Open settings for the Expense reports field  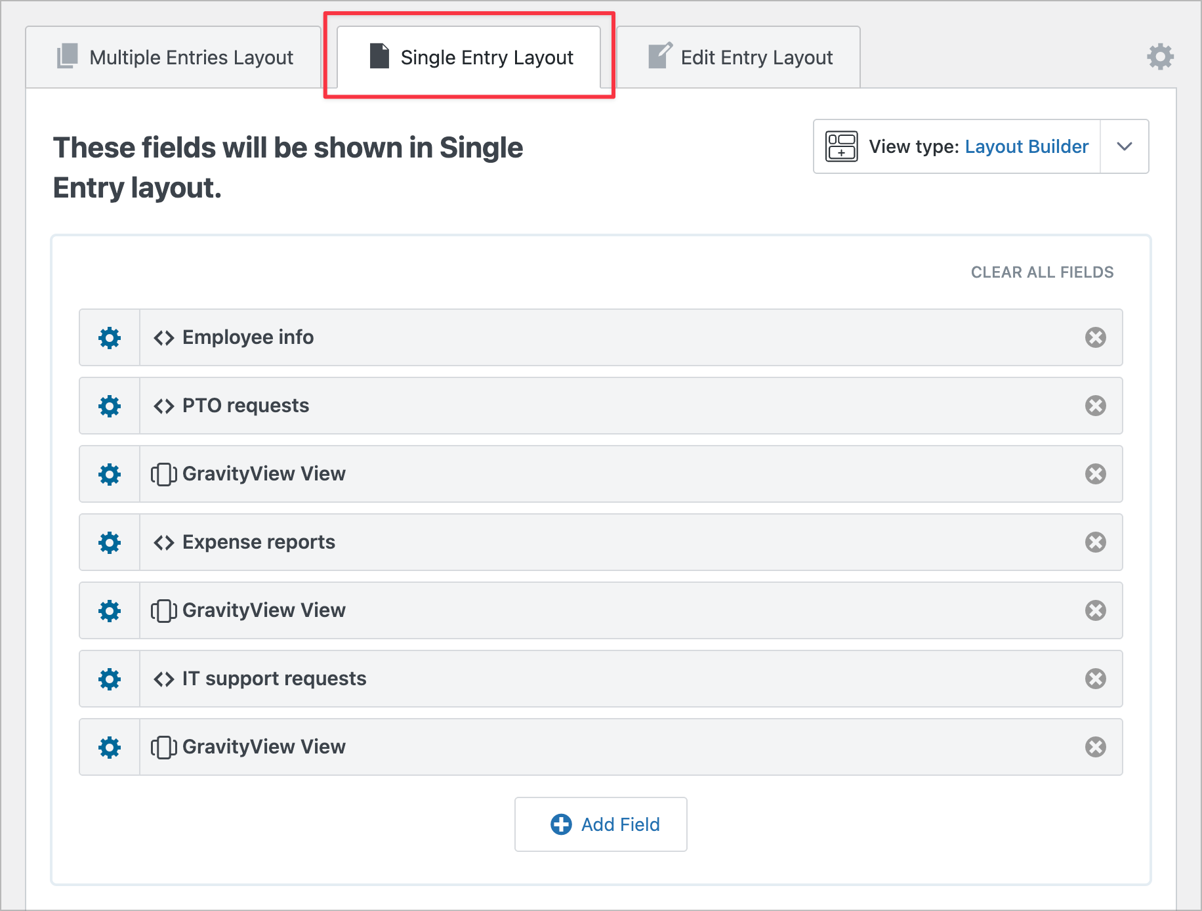[109, 542]
